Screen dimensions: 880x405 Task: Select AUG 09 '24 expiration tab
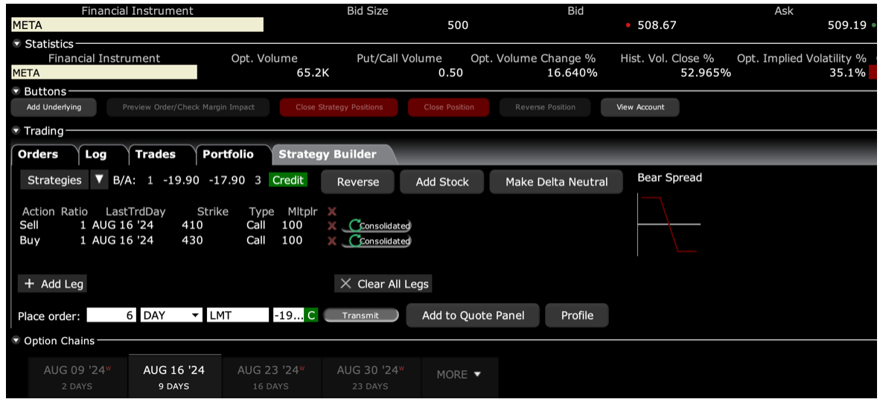[79, 377]
